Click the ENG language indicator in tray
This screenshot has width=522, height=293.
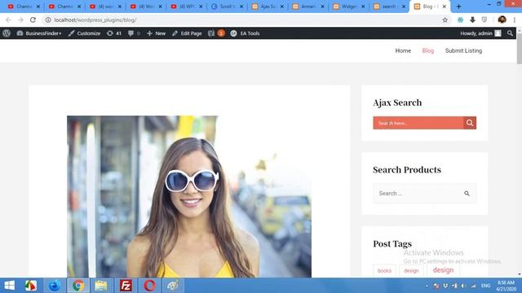[x=486, y=286]
